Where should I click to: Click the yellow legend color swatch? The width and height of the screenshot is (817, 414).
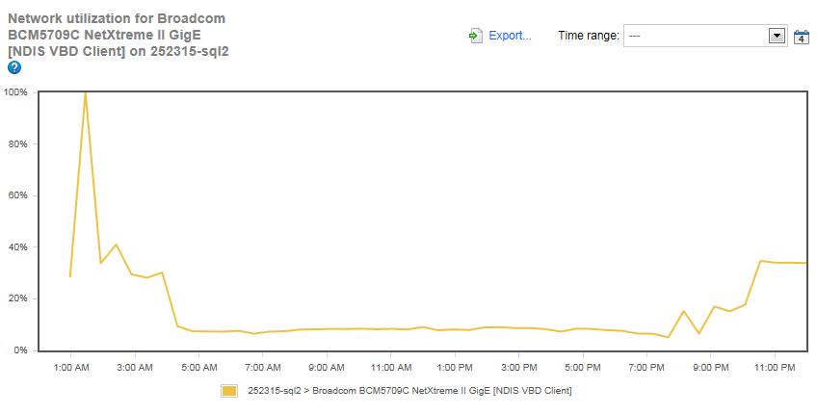[228, 391]
